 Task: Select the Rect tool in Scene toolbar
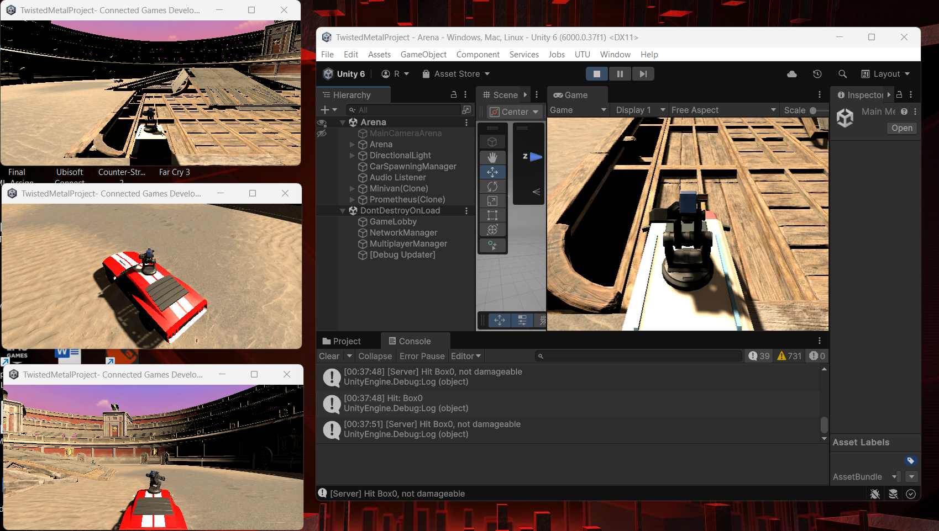coord(492,215)
